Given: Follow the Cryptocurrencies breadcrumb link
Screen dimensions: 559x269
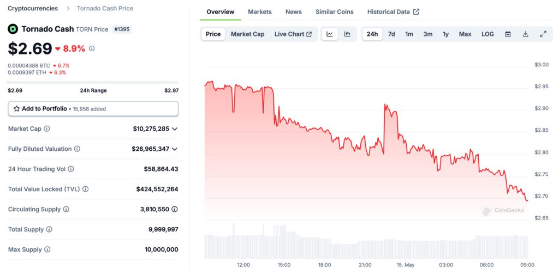Looking at the screenshot, I should pos(34,8).
